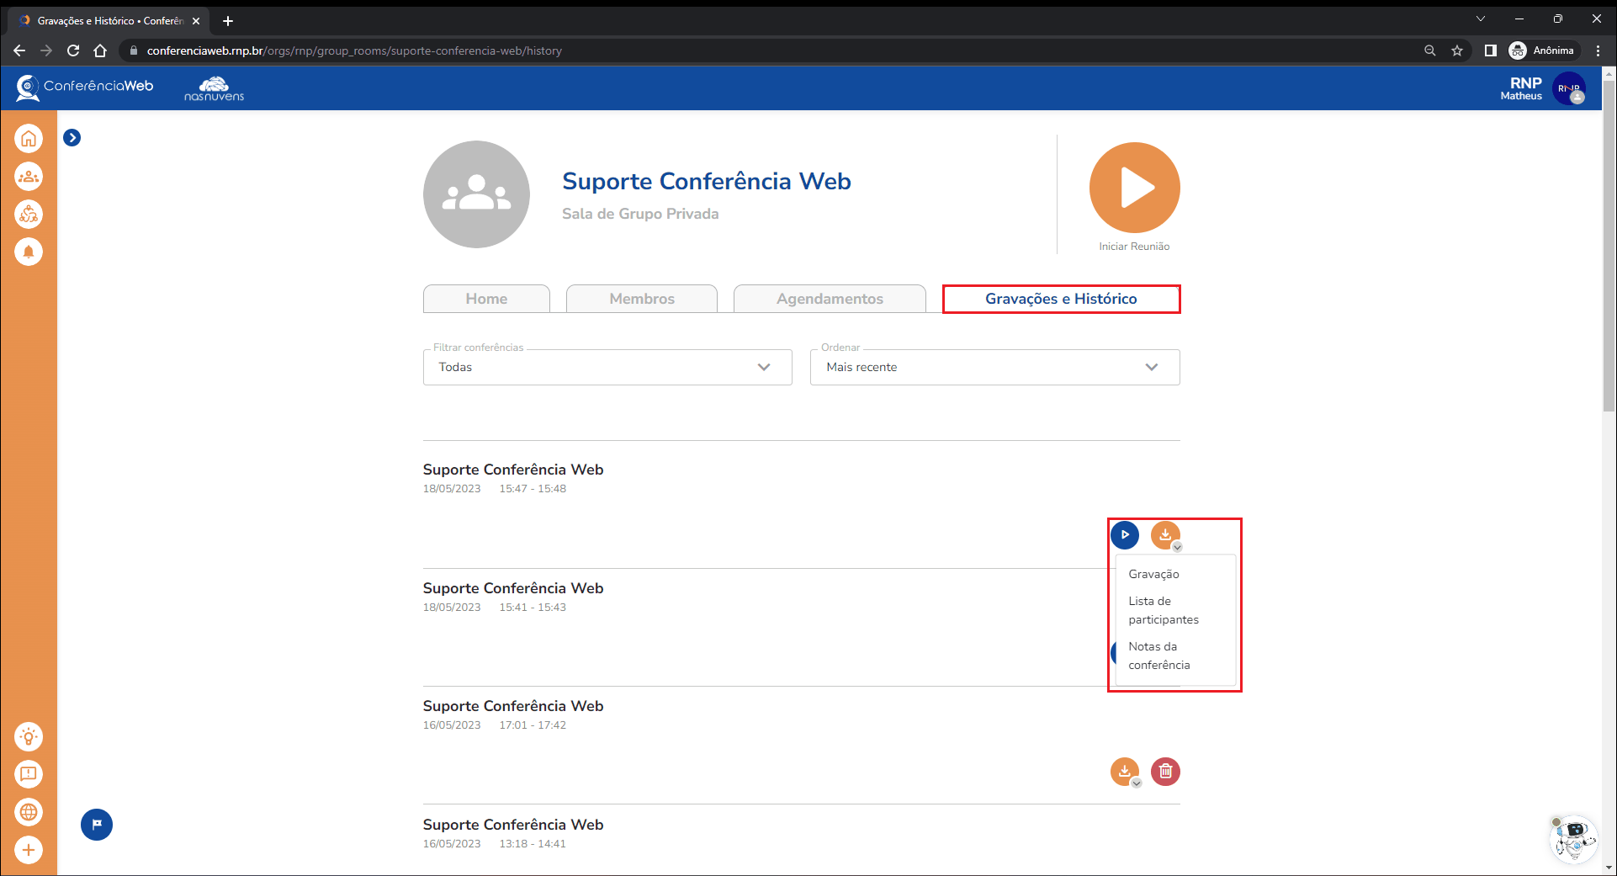Image resolution: width=1617 pixels, height=876 pixels.
Task: Open the language globe icon in the sidebar
Action: [x=29, y=812]
